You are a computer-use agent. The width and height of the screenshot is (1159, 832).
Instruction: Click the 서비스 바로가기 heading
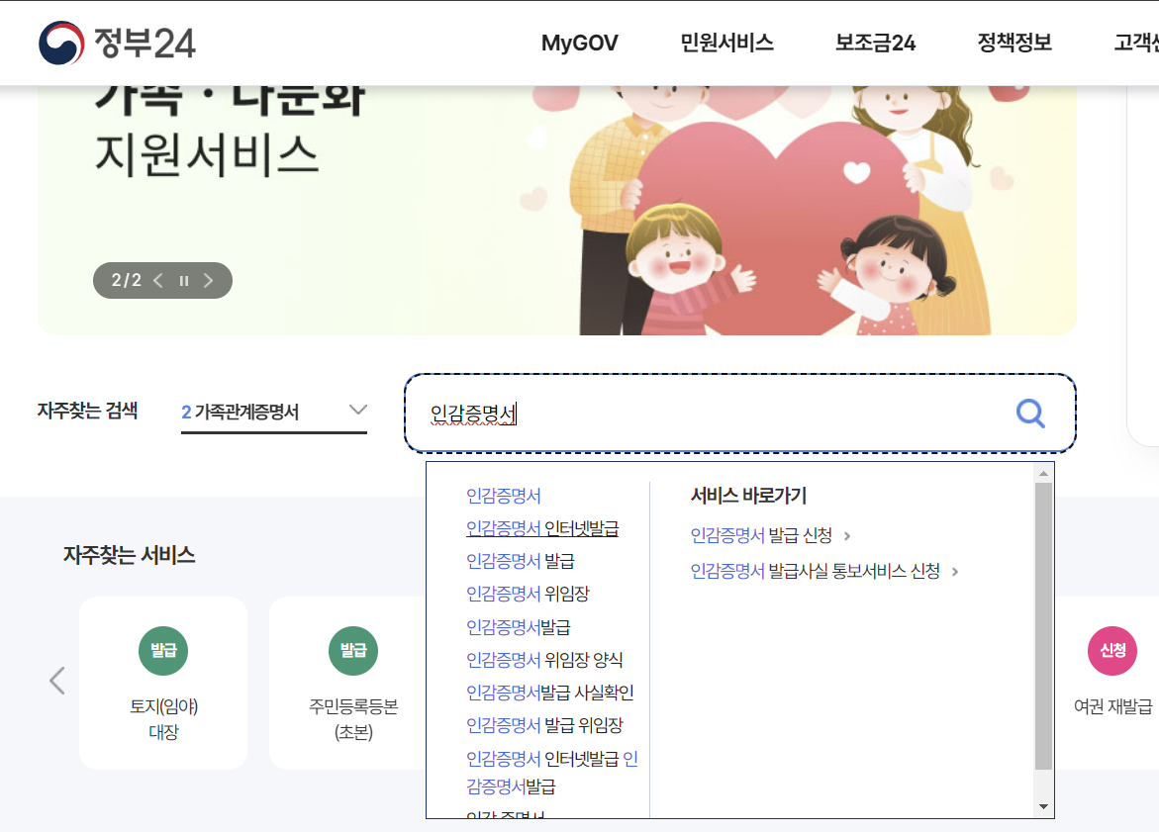(748, 496)
